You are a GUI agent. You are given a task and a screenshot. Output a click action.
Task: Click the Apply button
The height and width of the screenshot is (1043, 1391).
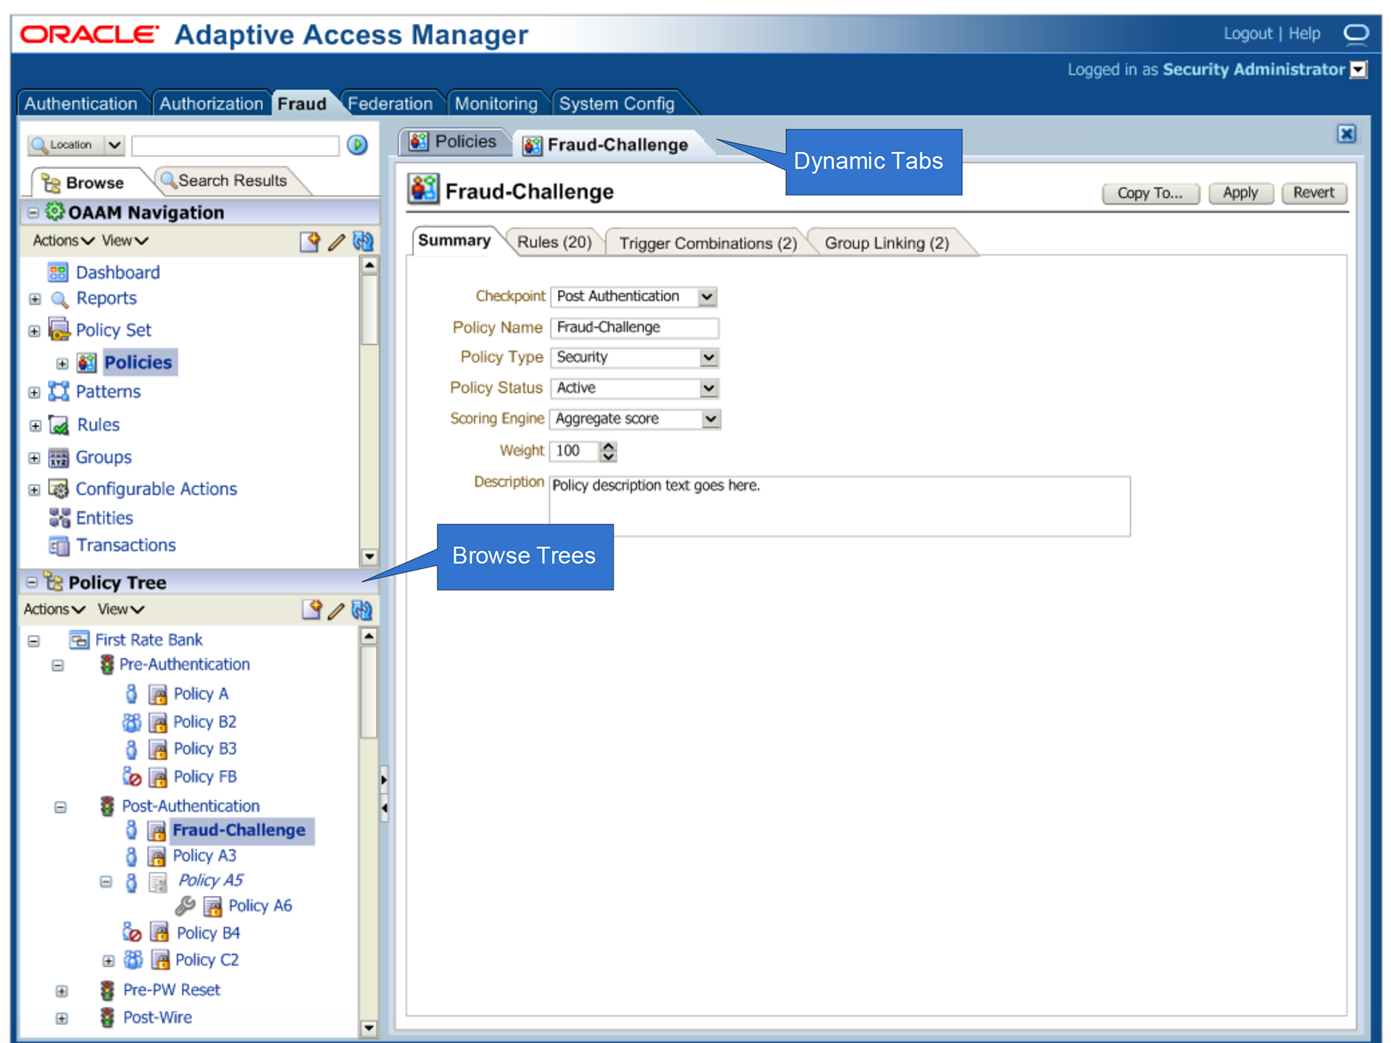click(1240, 193)
